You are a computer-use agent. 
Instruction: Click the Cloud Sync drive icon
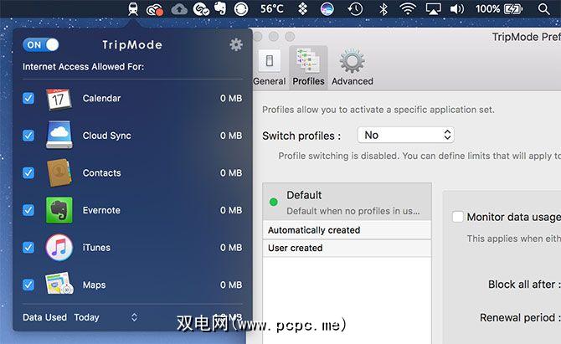59,135
